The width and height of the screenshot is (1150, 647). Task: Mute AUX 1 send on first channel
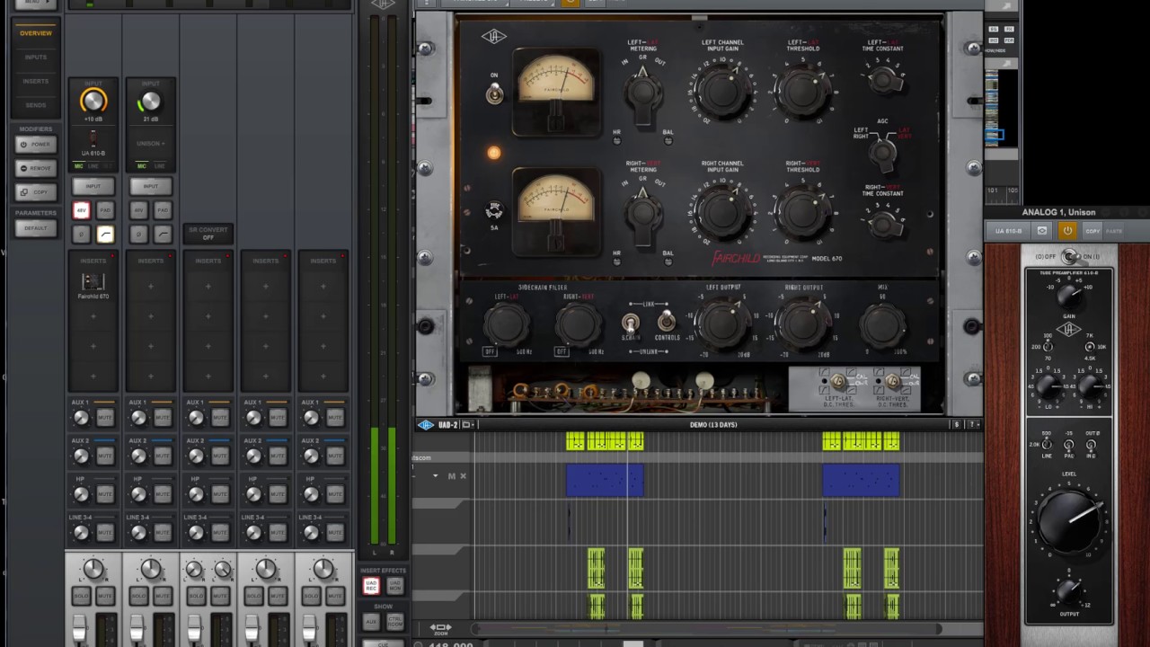[105, 418]
